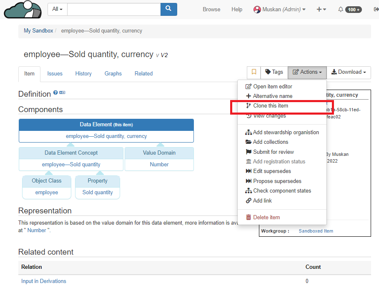
Task: Click into the search text field
Action: (x=113, y=9)
